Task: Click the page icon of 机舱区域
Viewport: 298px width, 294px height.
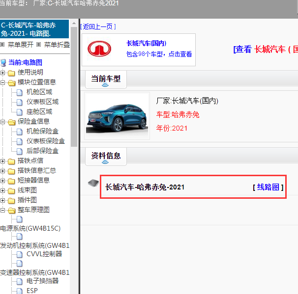Action: (x=20, y=92)
